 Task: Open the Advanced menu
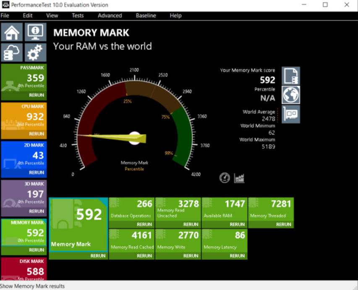(110, 16)
